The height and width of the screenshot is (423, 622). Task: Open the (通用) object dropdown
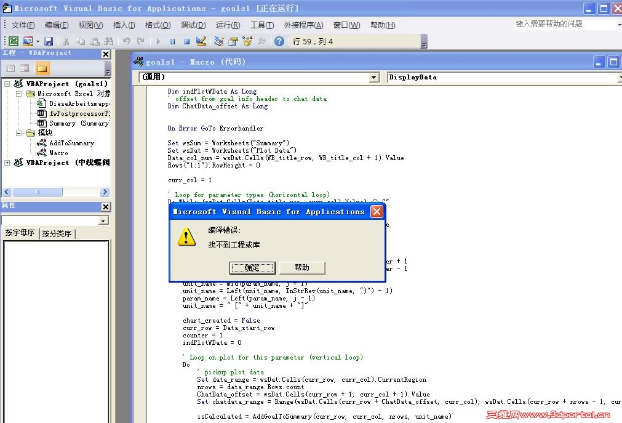coord(373,78)
